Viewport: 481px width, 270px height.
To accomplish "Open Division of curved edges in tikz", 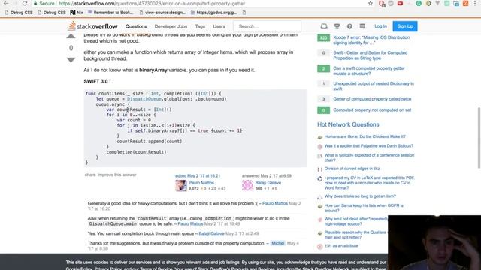I will (352, 169).
